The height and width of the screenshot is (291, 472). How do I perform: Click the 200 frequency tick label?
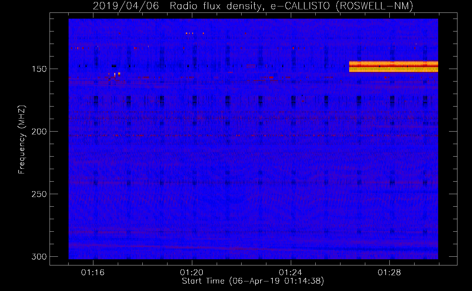[39, 132]
